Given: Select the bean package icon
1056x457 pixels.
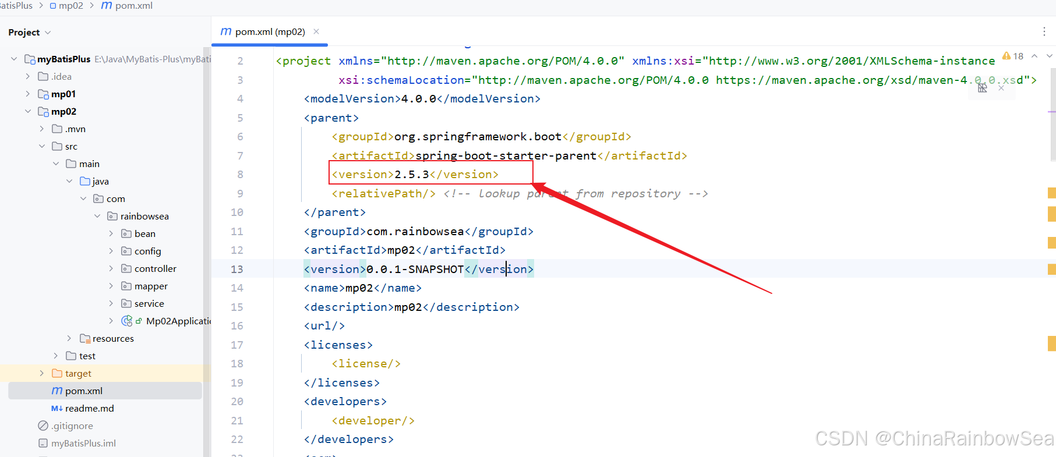Looking at the screenshot, I should click(126, 233).
